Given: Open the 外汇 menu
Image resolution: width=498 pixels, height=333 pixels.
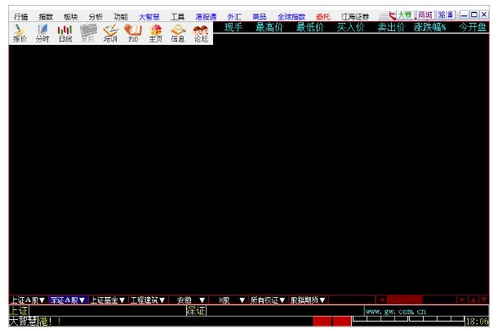Looking at the screenshot, I should tap(234, 16).
